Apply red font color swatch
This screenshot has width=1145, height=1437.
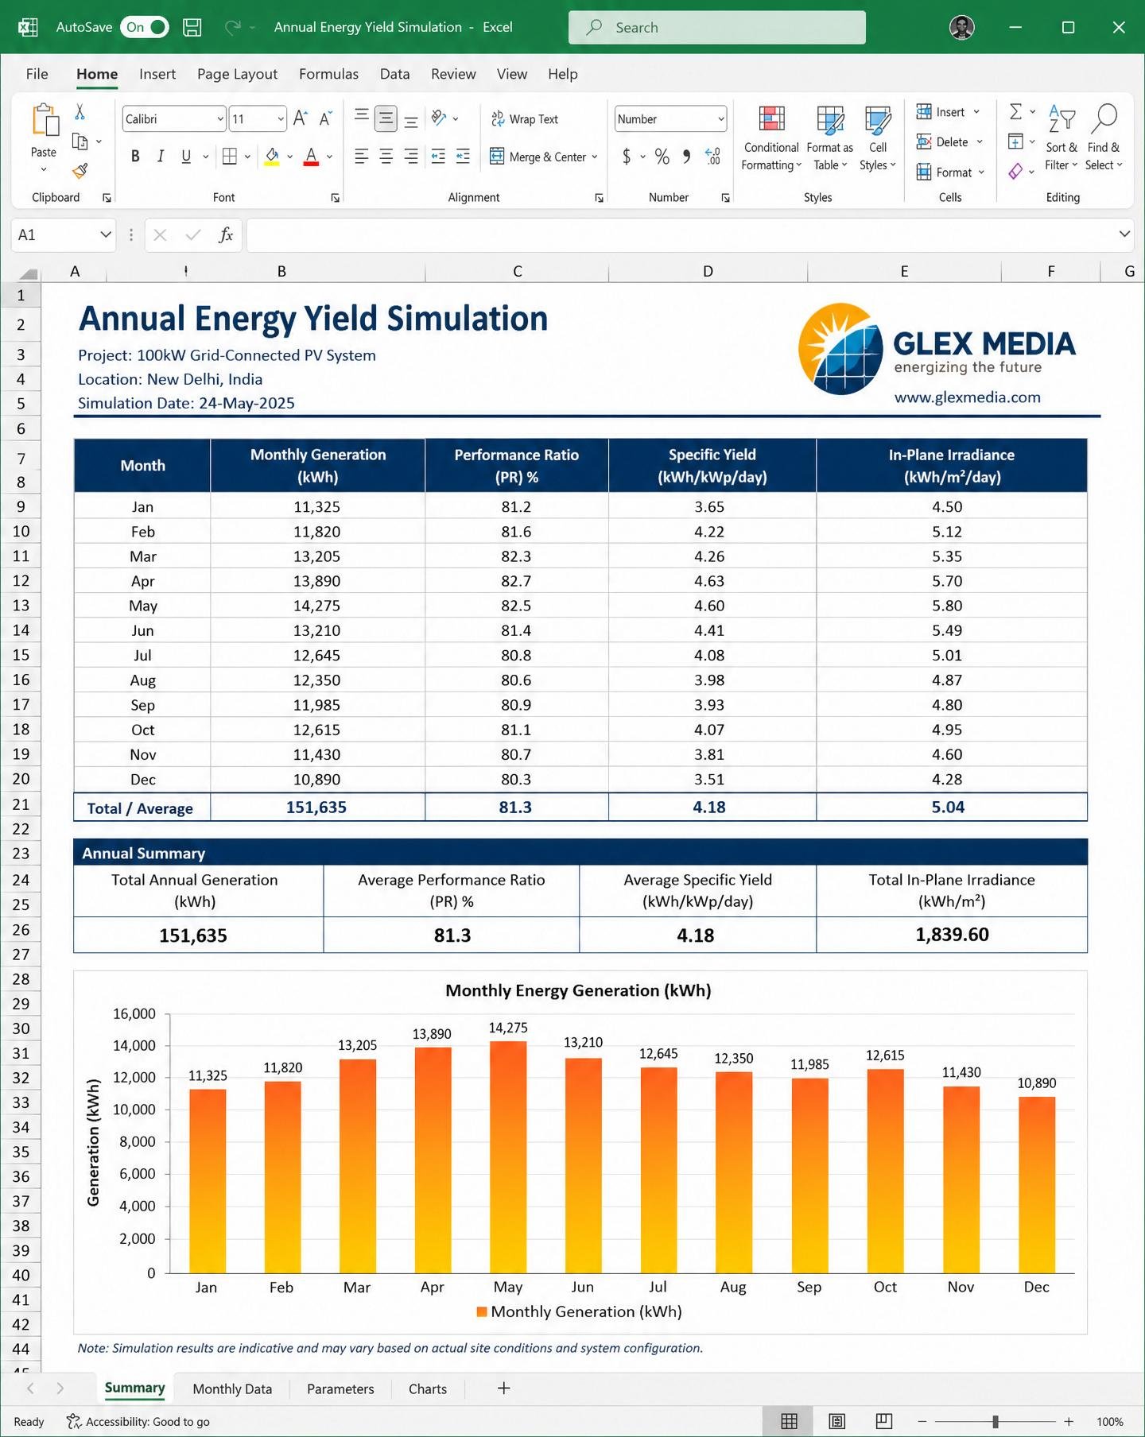pyautogui.click(x=311, y=157)
